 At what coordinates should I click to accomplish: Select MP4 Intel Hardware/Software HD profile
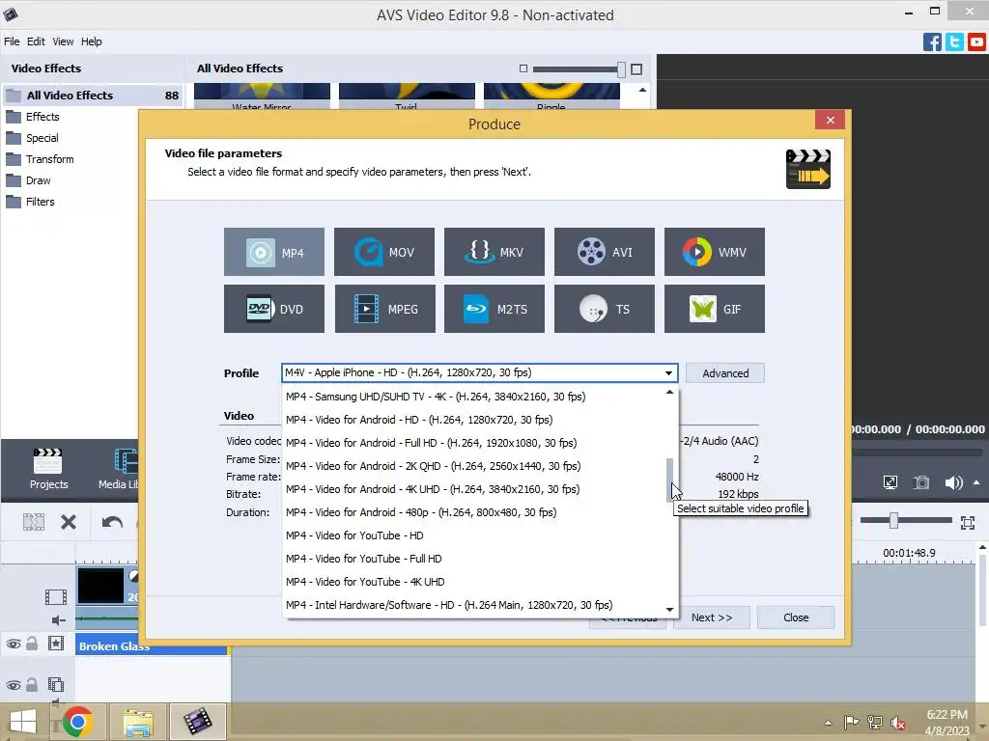(475, 605)
